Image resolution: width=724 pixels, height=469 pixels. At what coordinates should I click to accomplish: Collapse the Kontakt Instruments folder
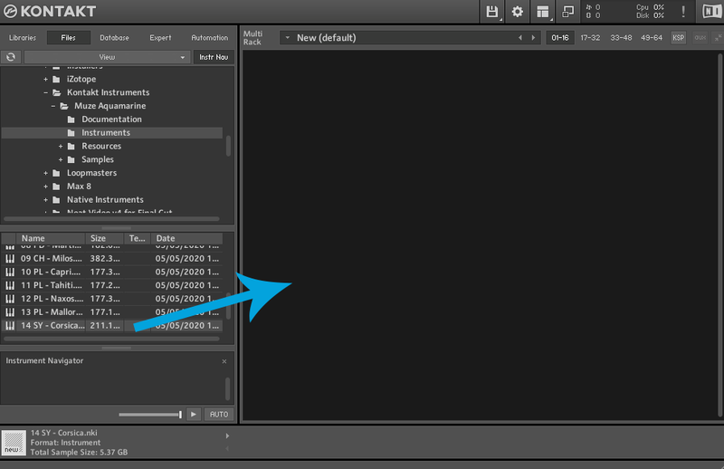[46, 93]
